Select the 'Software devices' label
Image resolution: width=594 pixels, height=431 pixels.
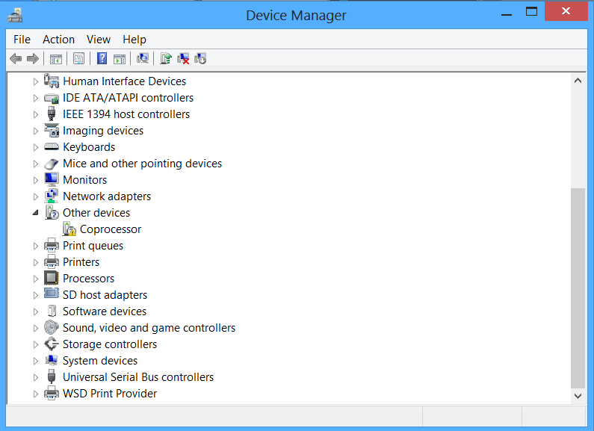tap(105, 311)
